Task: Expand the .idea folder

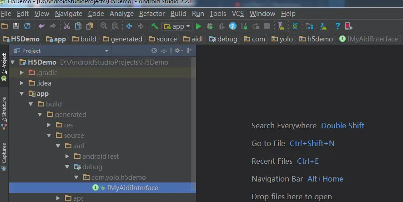Action: point(22,83)
